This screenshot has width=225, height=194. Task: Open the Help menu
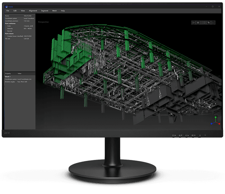click(63, 11)
